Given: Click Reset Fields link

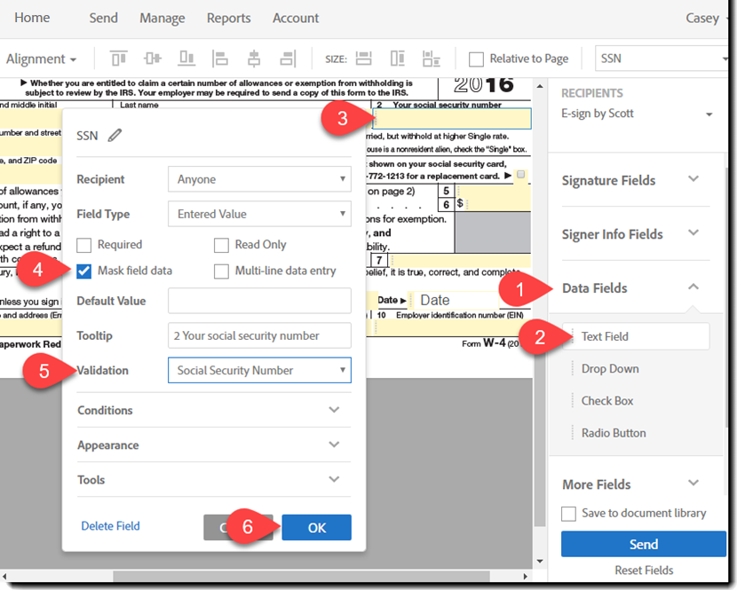Looking at the screenshot, I should [x=644, y=570].
